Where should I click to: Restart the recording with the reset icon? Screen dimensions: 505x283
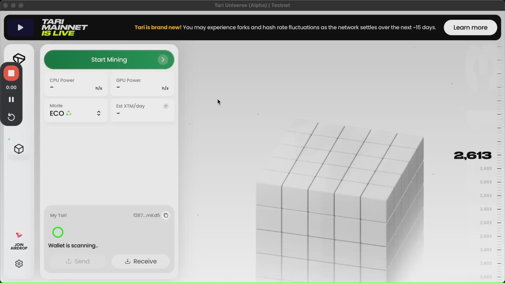pyautogui.click(x=11, y=117)
